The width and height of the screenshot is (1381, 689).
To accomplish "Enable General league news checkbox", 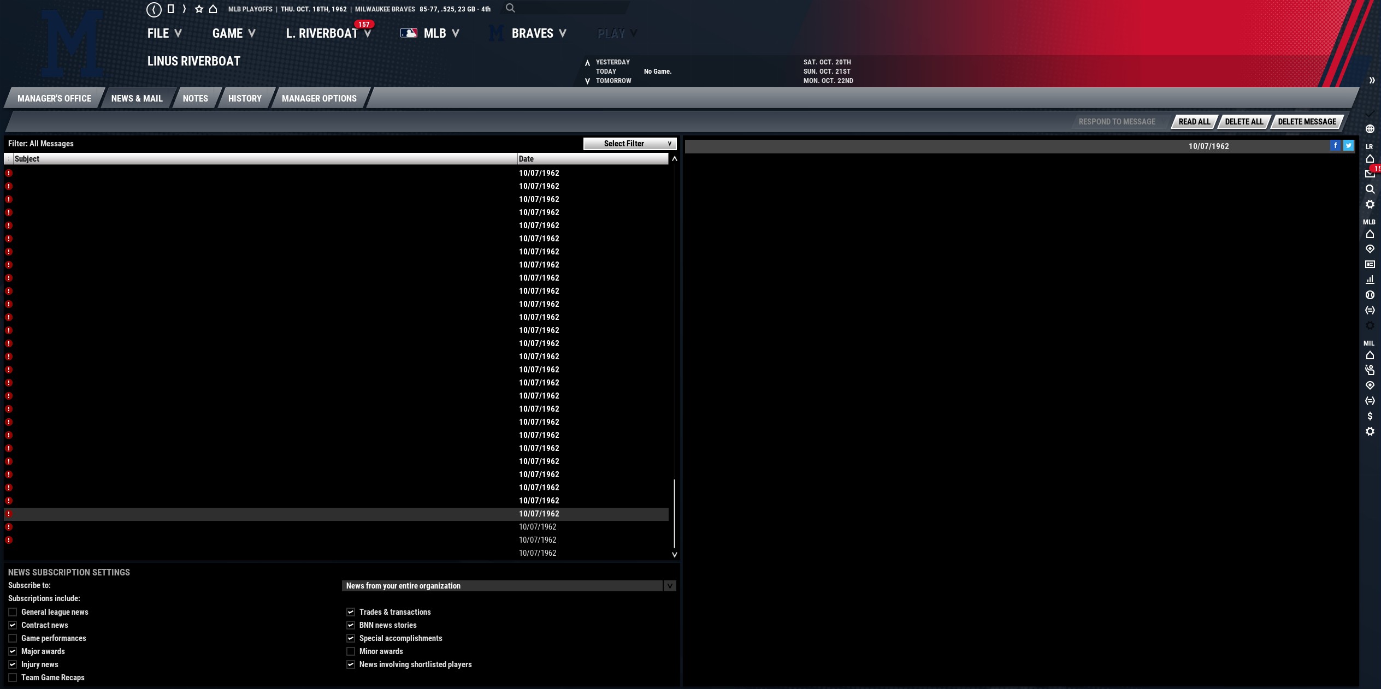I will 13,612.
